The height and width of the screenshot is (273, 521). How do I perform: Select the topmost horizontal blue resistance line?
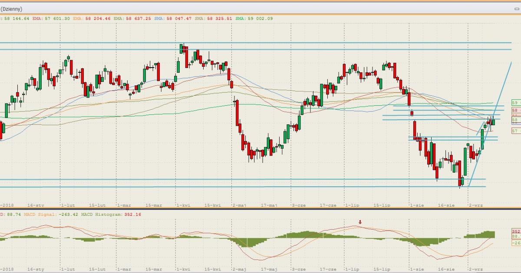(x=260, y=42)
